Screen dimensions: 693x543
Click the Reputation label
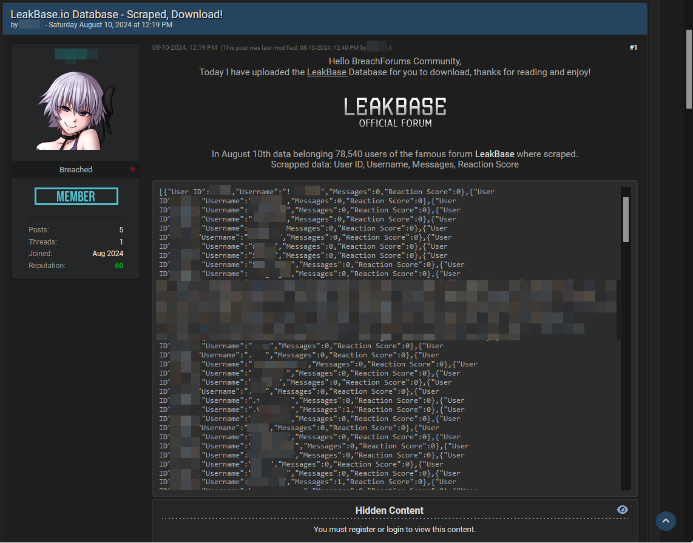(47, 266)
